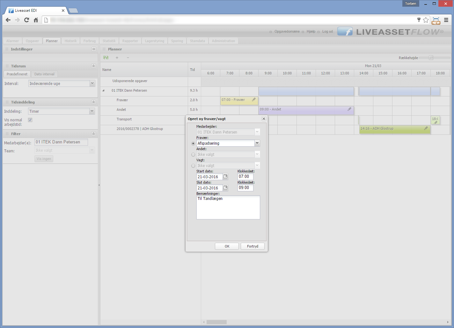Open the Interval dropdown
Screen dimensions: 454x328
[x=92, y=83]
